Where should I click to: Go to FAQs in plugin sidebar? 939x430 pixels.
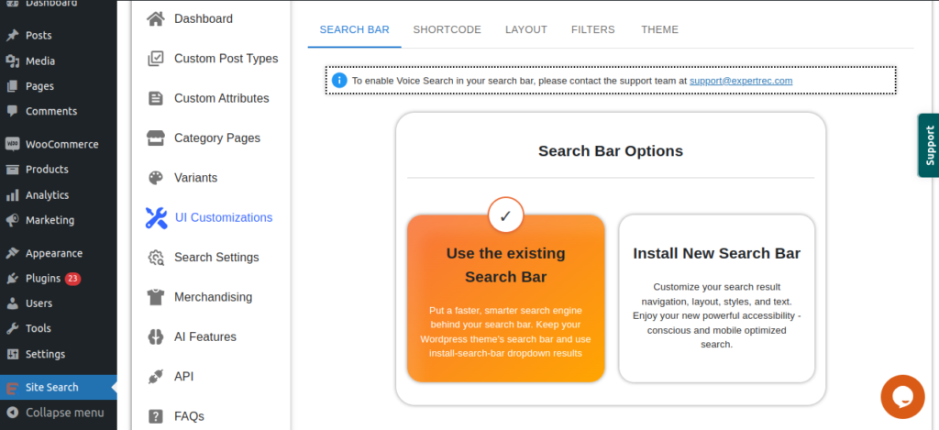click(x=188, y=416)
